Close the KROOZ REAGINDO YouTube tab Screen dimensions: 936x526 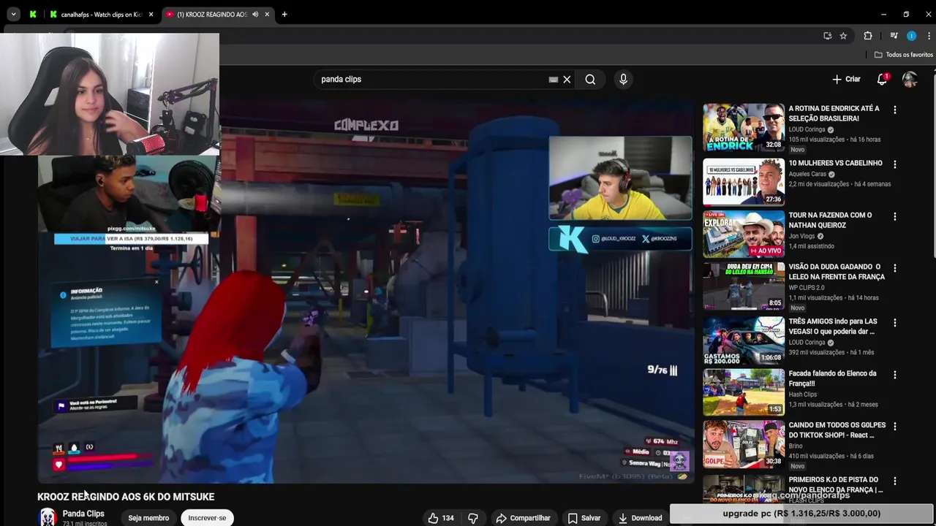coord(268,14)
